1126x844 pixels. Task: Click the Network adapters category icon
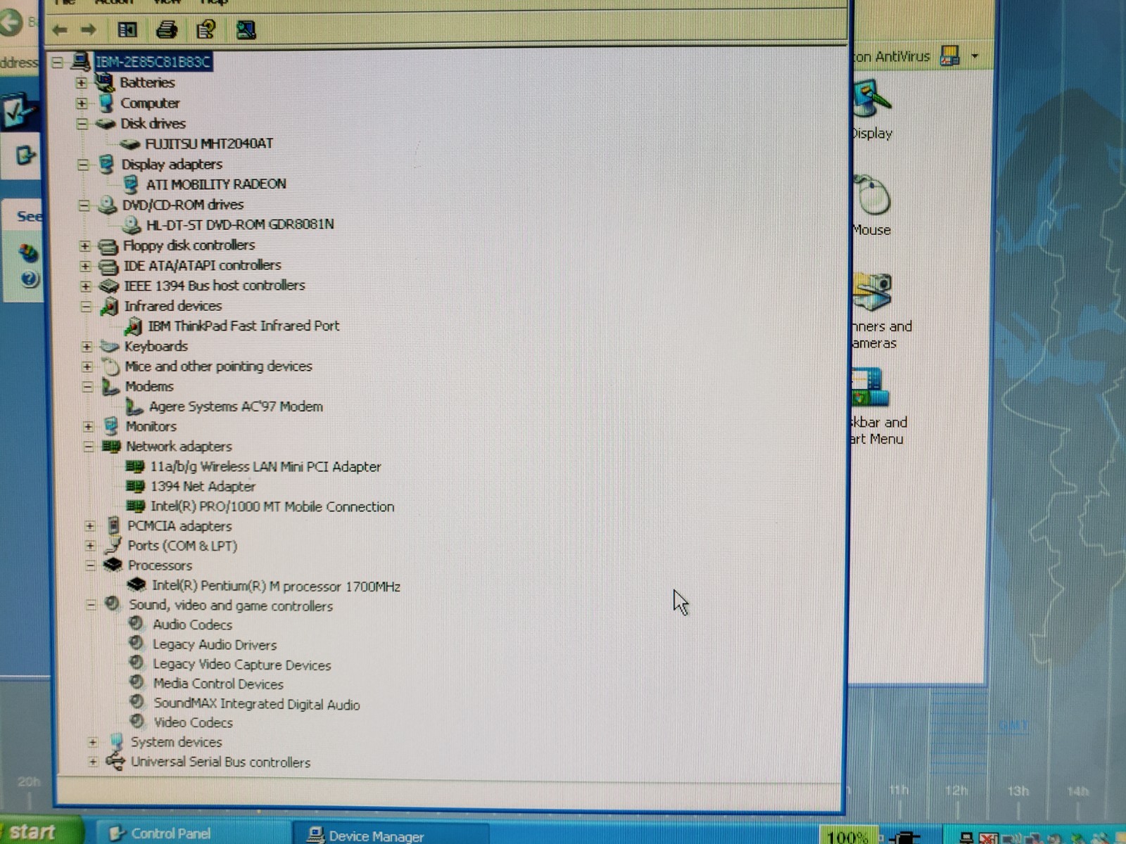point(111,446)
